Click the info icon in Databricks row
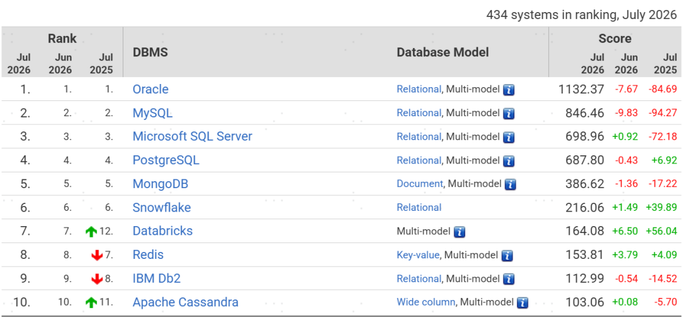The width and height of the screenshot is (683, 317). 460,232
